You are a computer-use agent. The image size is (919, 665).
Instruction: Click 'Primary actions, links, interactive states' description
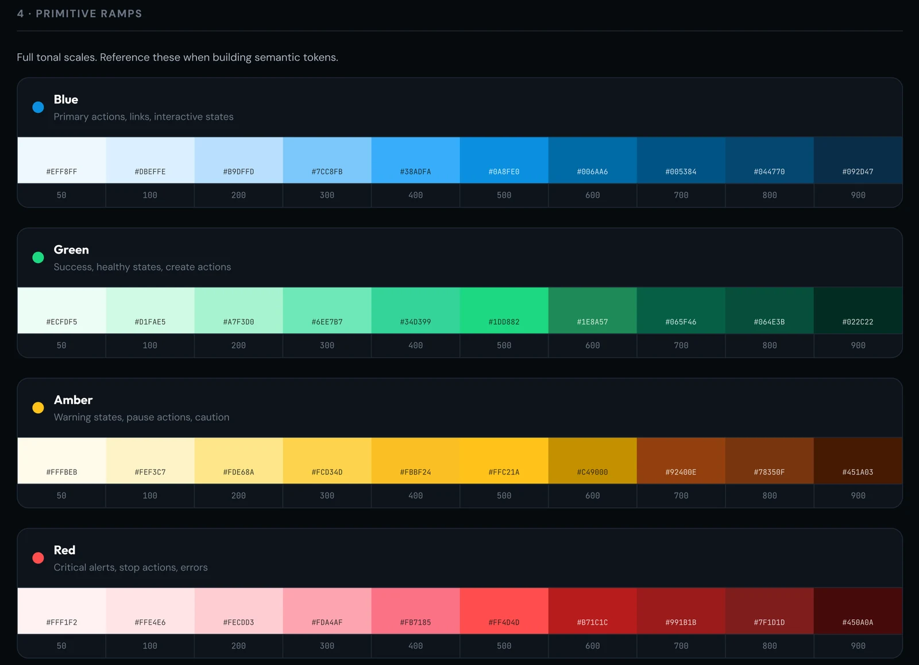click(144, 117)
